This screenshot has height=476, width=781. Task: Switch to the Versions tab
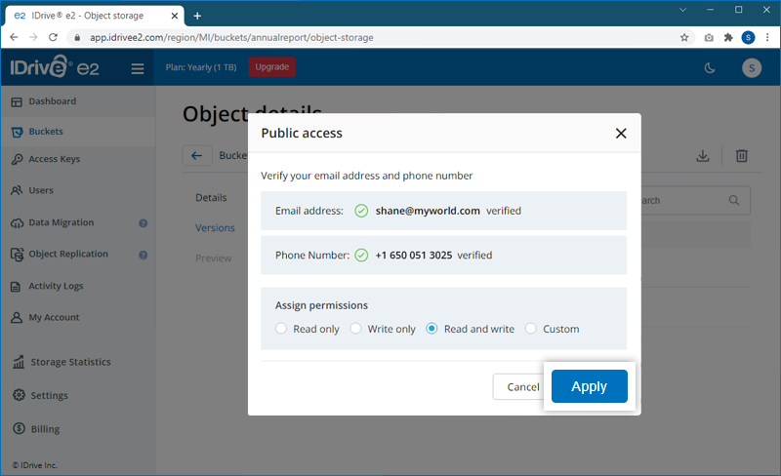coord(215,228)
